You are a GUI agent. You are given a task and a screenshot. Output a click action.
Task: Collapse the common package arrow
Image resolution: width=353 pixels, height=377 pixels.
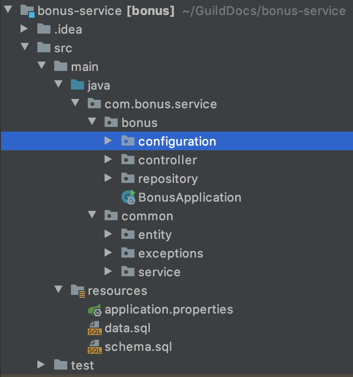click(92, 216)
